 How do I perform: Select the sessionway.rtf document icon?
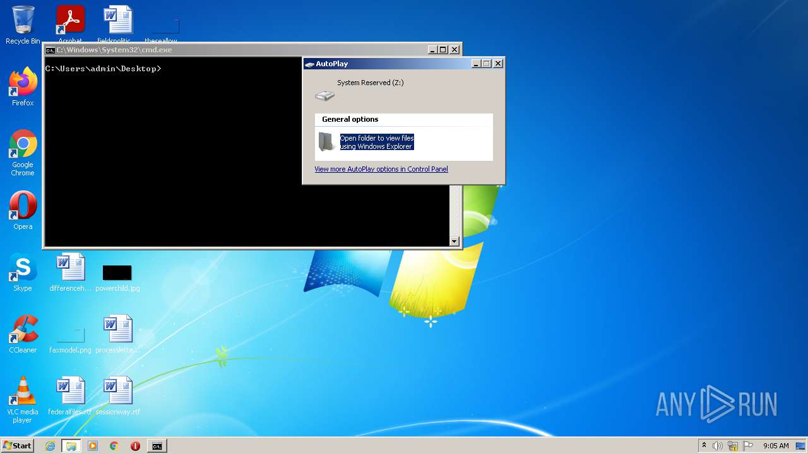[x=117, y=396]
